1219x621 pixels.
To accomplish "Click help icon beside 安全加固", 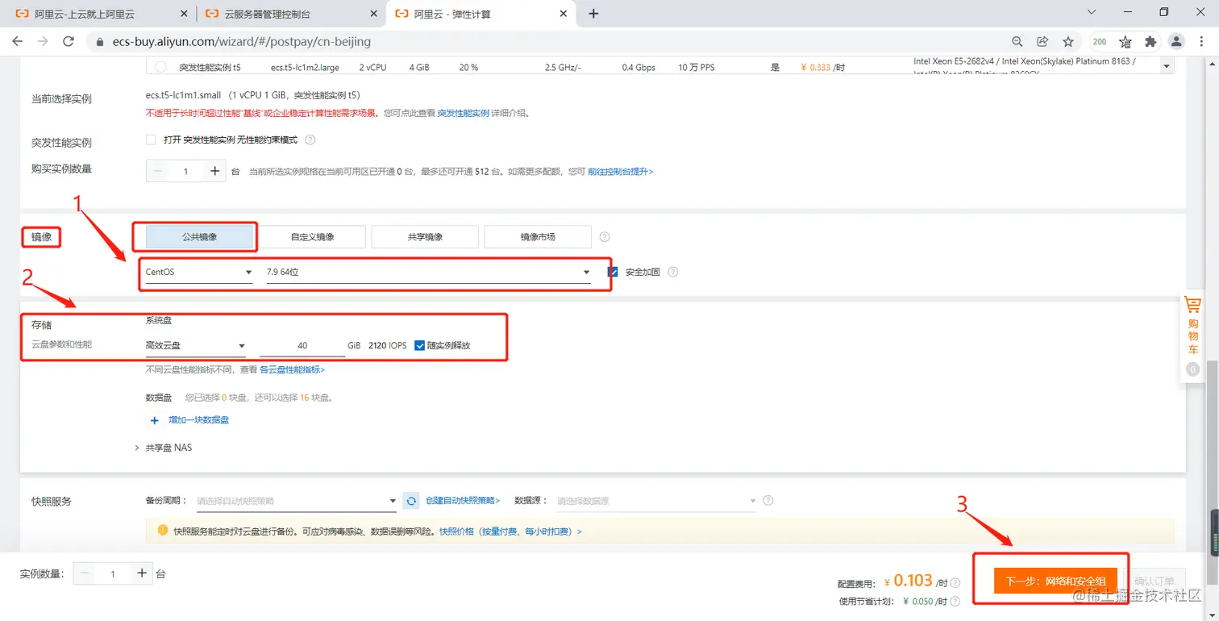I will click(x=673, y=272).
